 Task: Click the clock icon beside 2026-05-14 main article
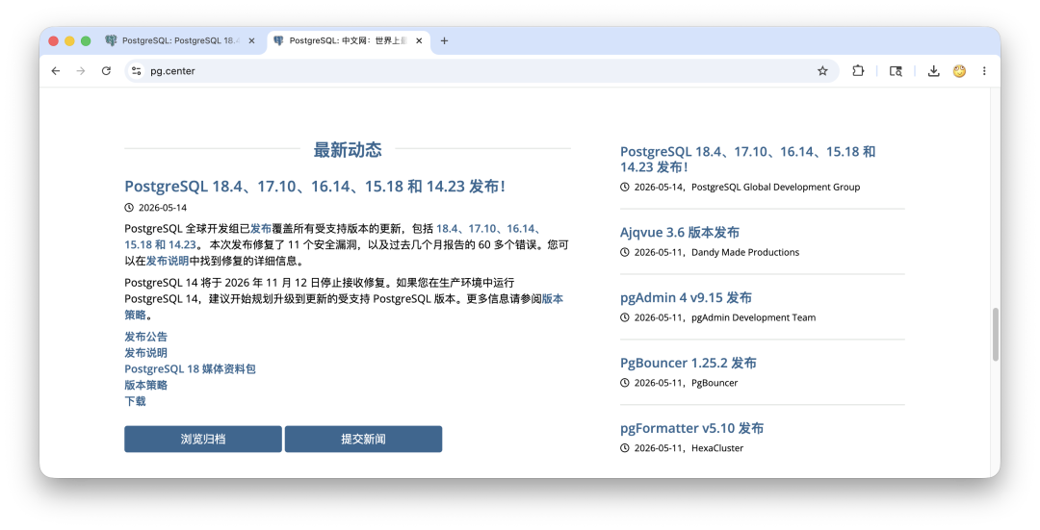coord(129,208)
